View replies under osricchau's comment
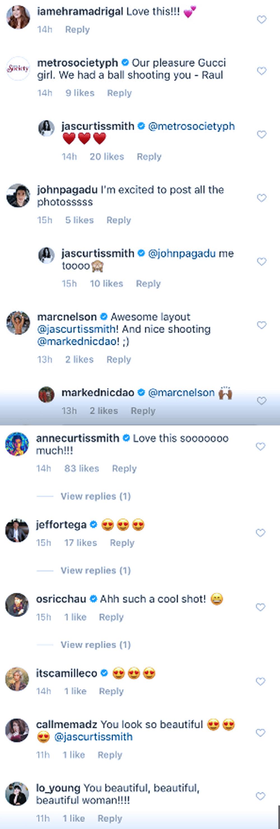The width and height of the screenshot is (280, 829). 95,645
